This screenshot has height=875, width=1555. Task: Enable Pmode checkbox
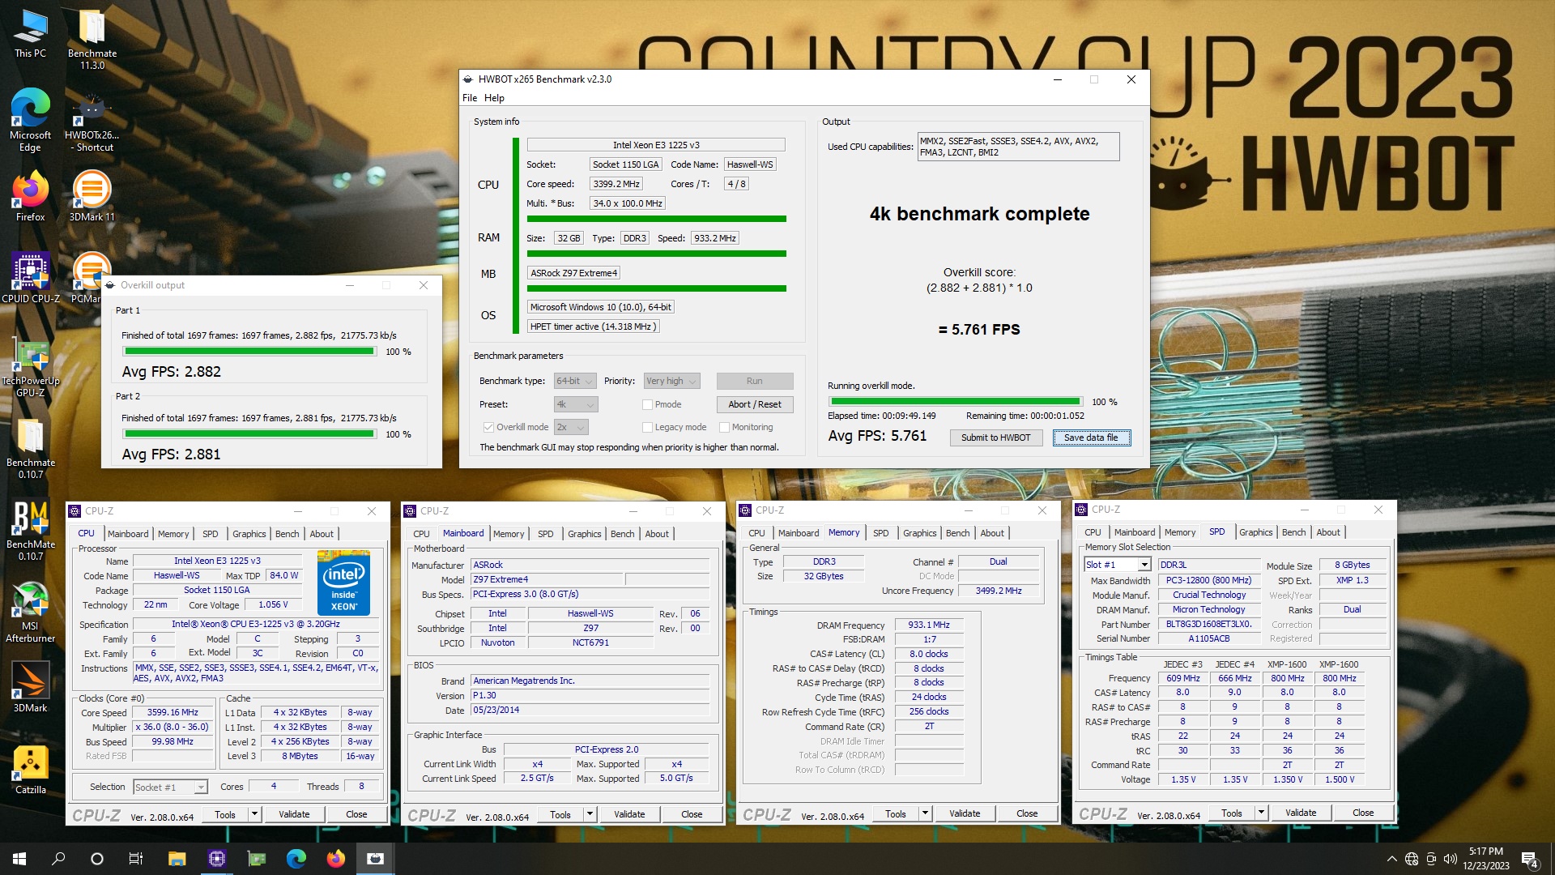(647, 404)
